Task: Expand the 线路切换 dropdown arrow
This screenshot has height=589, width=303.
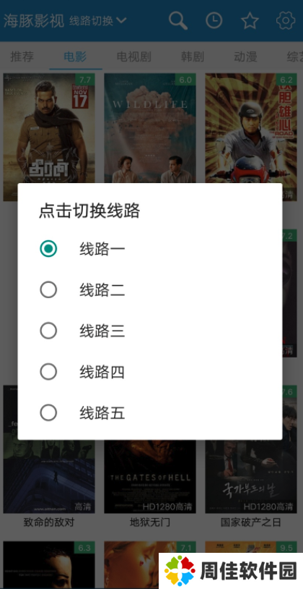Action: point(121,20)
